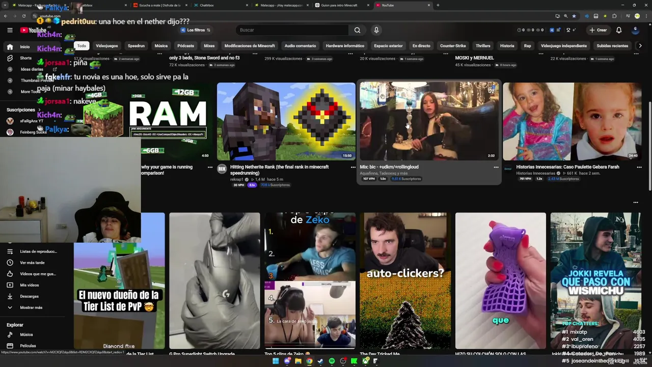
Task: Open a new browser tab
Action: coord(438,5)
